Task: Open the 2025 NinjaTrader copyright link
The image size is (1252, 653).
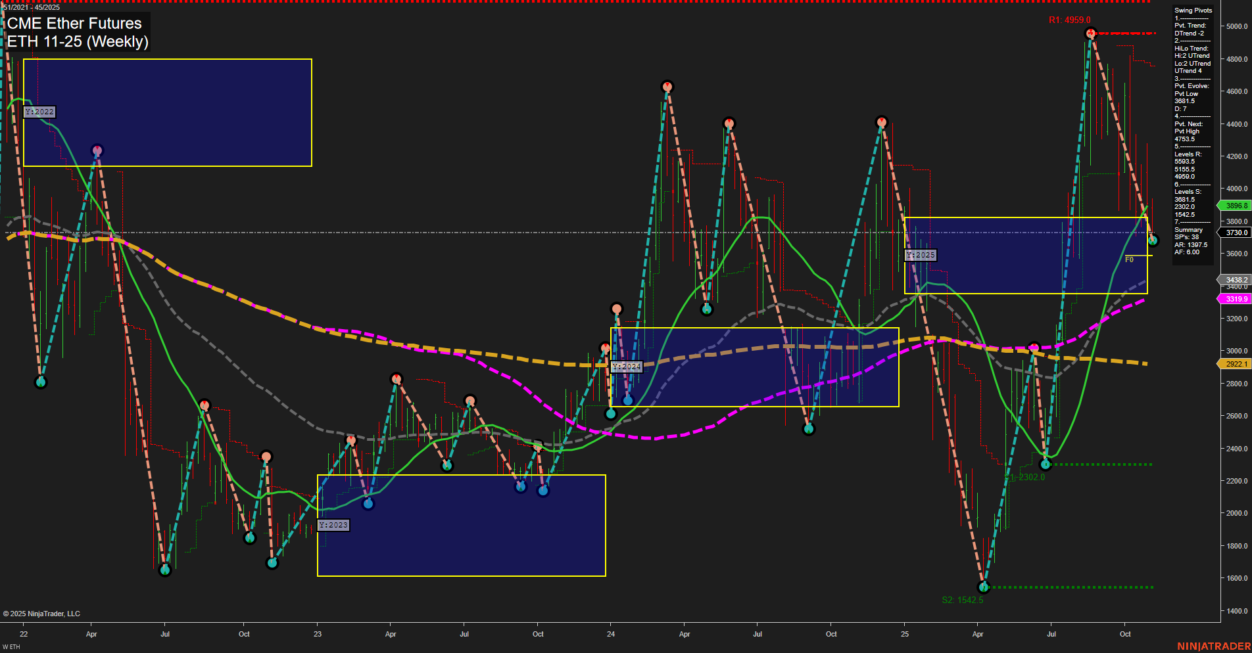Action: (42, 613)
